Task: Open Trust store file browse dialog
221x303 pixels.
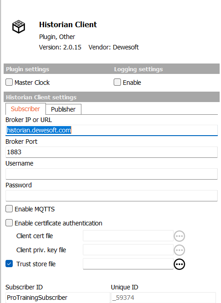Action: (x=179, y=264)
